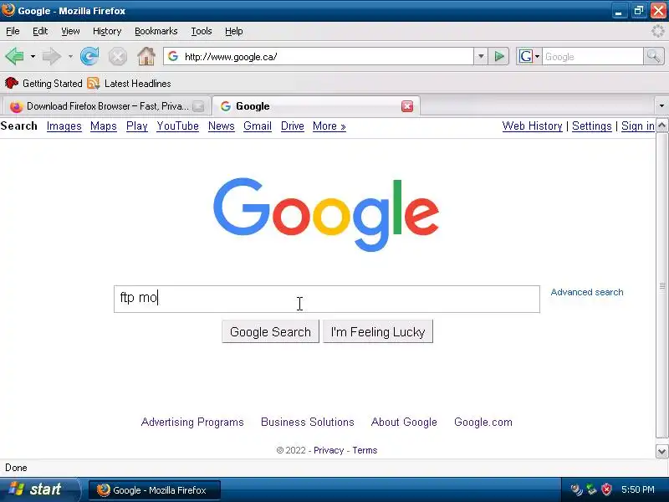The width and height of the screenshot is (669, 502).
Task: Open the Images link
Action: [x=64, y=126]
